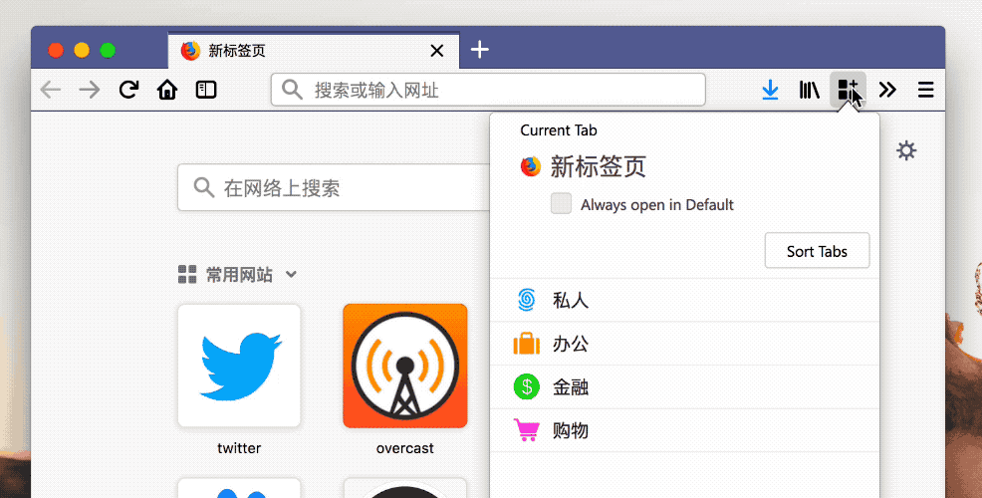
Task: Select the 新标签页 browser tab
Action: click(314, 51)
